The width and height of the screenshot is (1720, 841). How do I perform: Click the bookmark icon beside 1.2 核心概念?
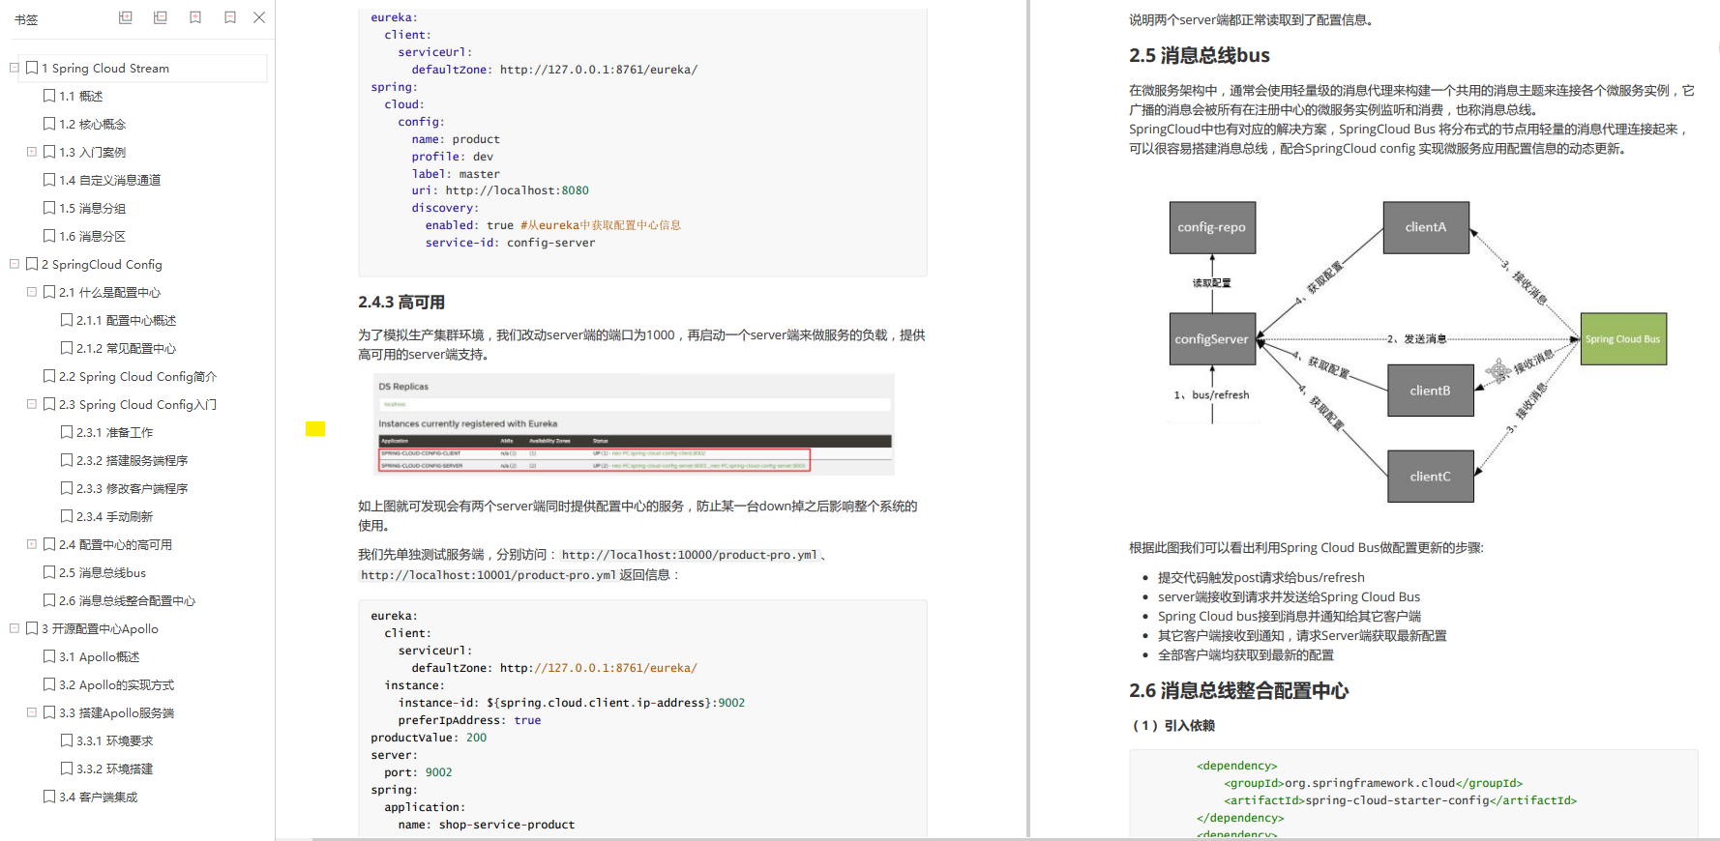[49, 124]
